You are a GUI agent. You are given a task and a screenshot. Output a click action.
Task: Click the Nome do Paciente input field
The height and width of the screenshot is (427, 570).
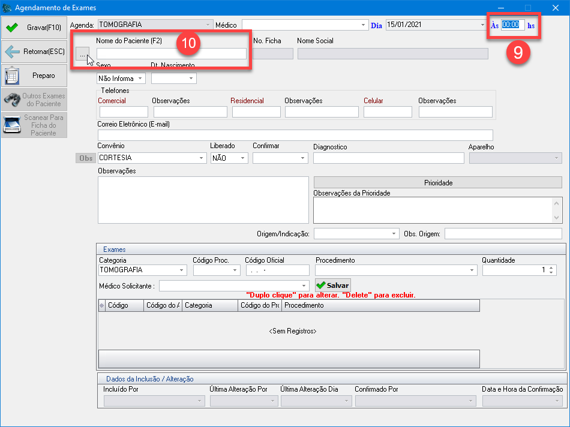[x=171, y=54]
